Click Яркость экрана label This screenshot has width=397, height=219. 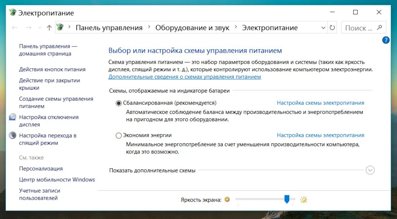coord(201,200)
